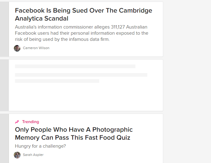
Task: Click empty white space in loading card
Action: (x=86, y=98)
